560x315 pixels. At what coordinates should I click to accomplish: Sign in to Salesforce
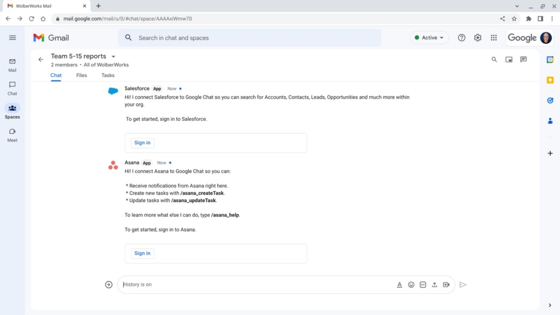click(x=142, y=142)
